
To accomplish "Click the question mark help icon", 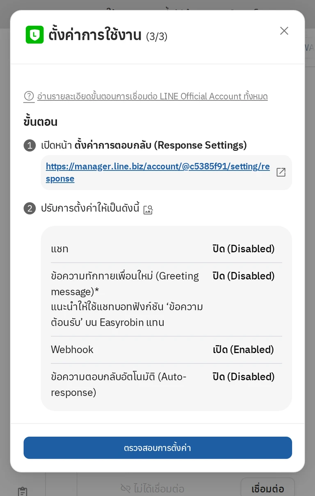I will pos(29,96).
